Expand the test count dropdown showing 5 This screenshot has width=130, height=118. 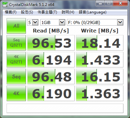[x=35, y=22]
